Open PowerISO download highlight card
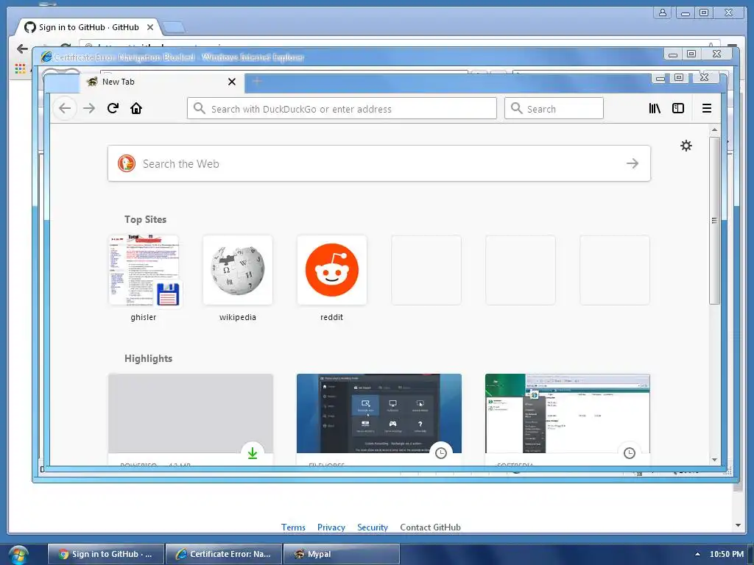 click(x=191, y=418)
